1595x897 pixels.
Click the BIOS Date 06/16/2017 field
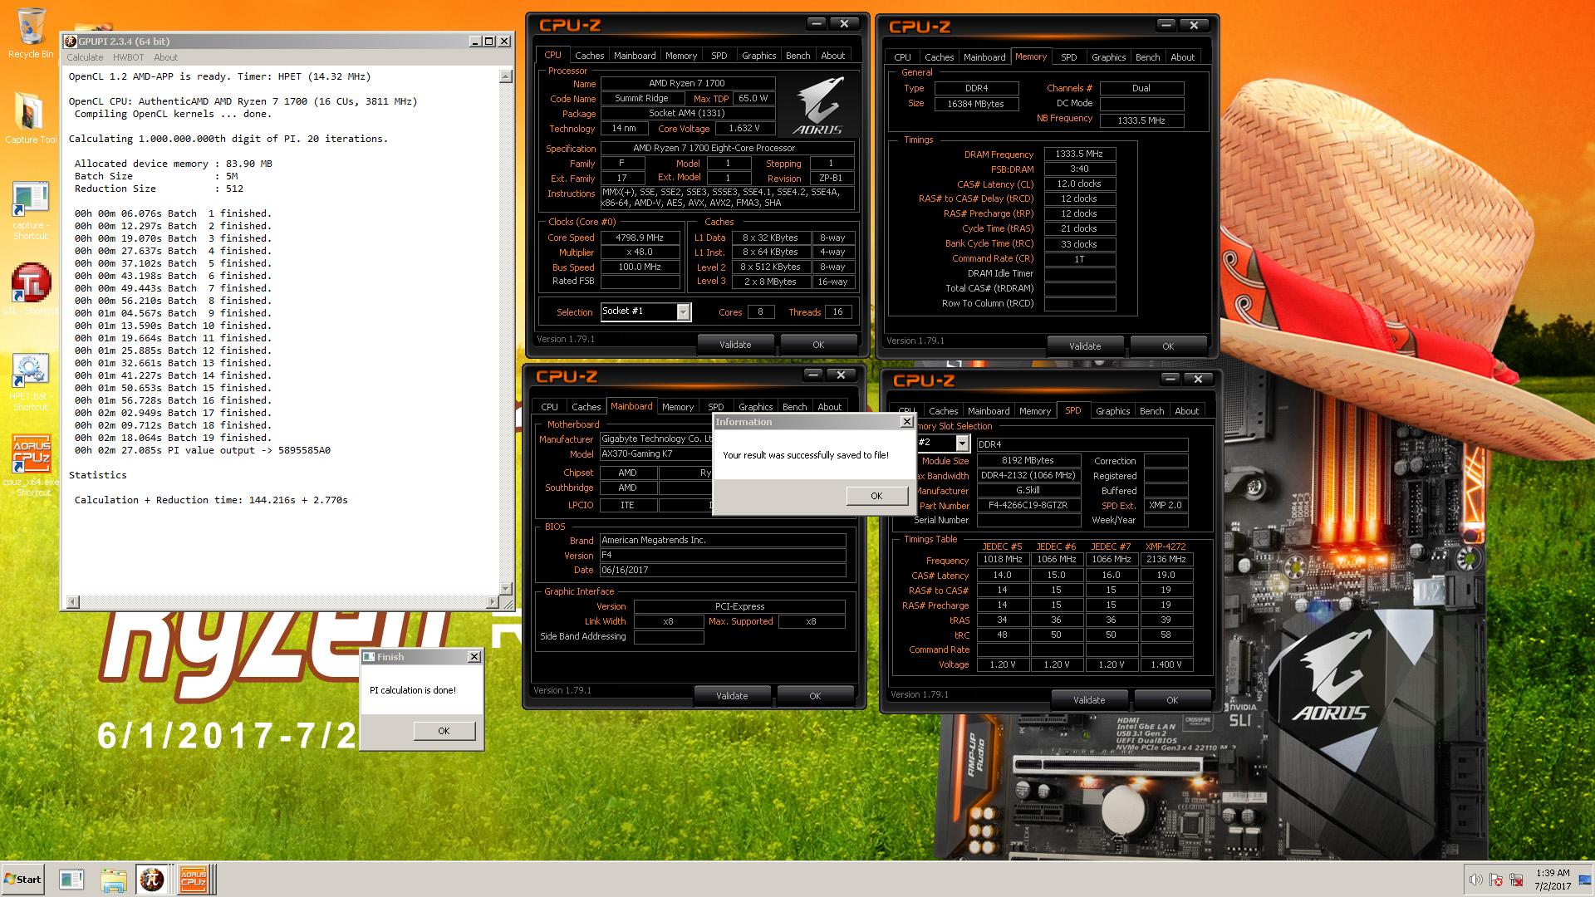[x=723, y=571]
